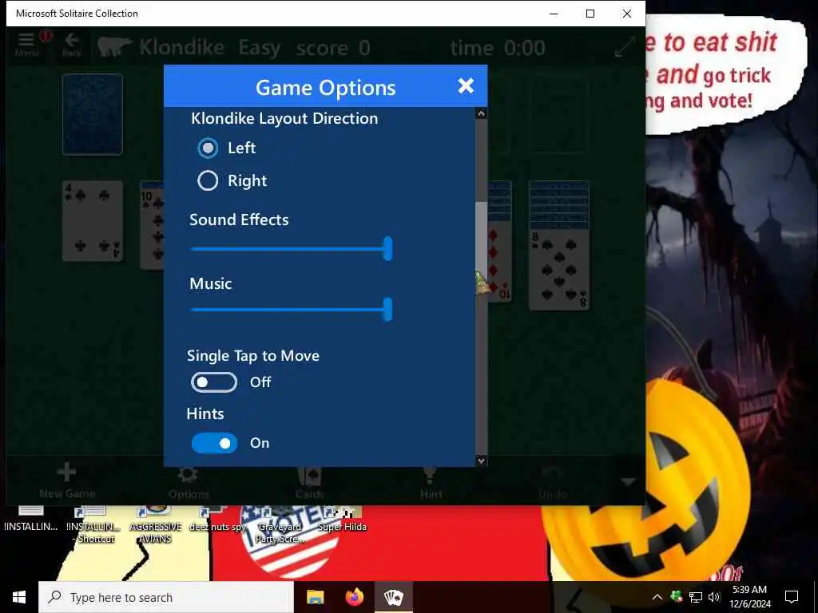Click the taskbar search box

coord(166,597)
